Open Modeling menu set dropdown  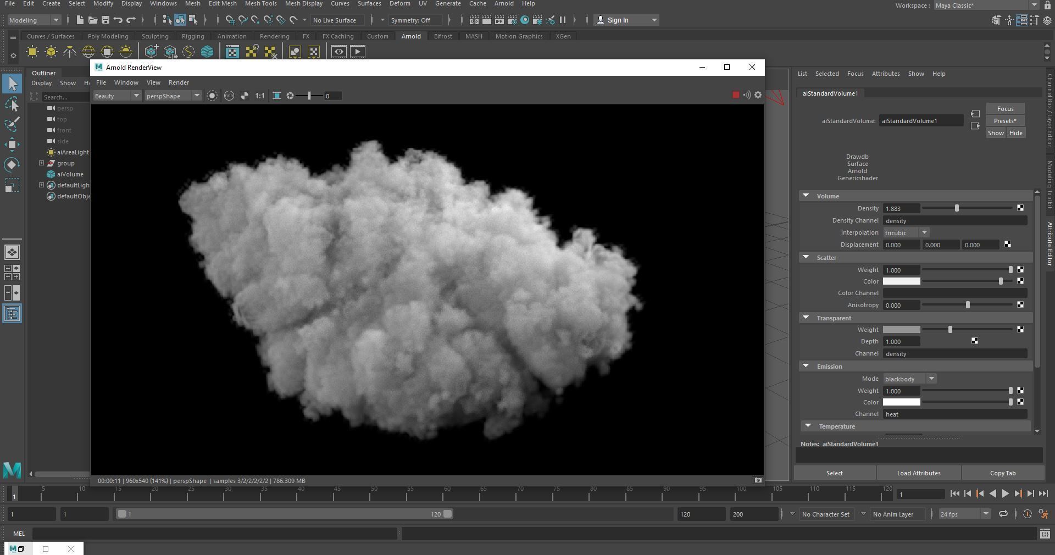(x=34, y=20)
